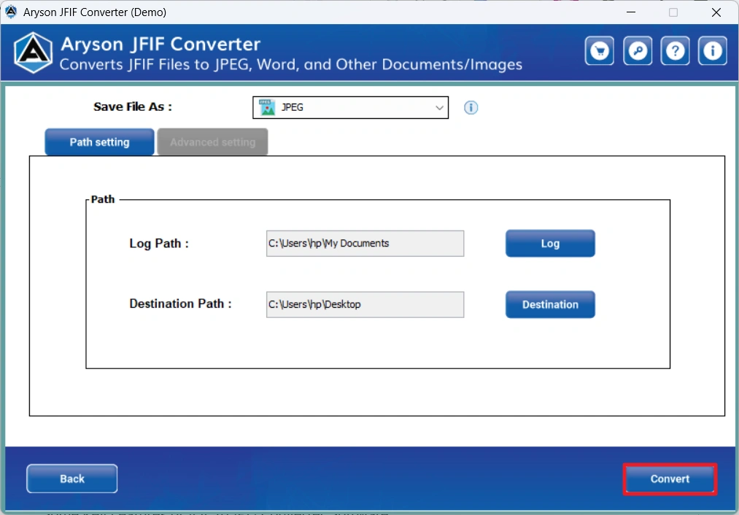Click the key activation icon
The width and height of the screenshot is (739, 515).
pos(637,50)
